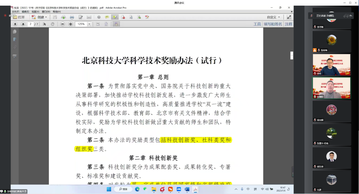Open Windows Start menu in taskbar
Screen dimensions: 359x194
(x=109, y=189)
